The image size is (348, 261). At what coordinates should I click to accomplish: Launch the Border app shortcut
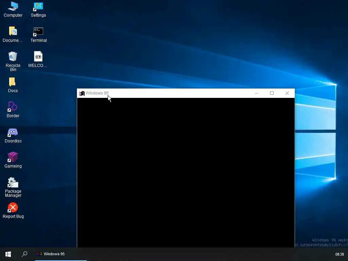click(x=13, y=110)
